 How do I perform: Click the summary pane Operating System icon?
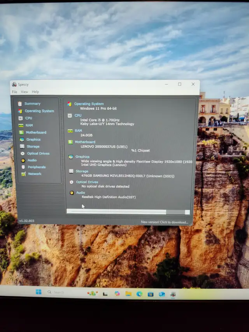point(69,104)
